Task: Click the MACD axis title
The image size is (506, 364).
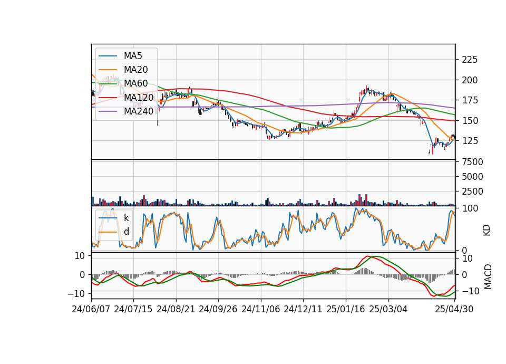Action: click(488, 276)
